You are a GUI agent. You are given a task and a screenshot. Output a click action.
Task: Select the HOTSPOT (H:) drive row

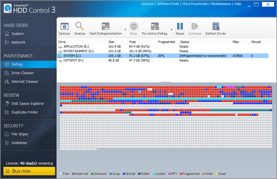pos(73,60)
